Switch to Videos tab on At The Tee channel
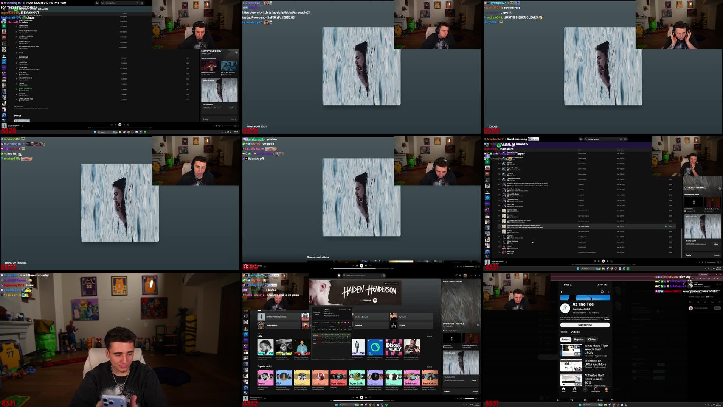The width and height of the screenshot is (723, 407). [x=575, y=332]
